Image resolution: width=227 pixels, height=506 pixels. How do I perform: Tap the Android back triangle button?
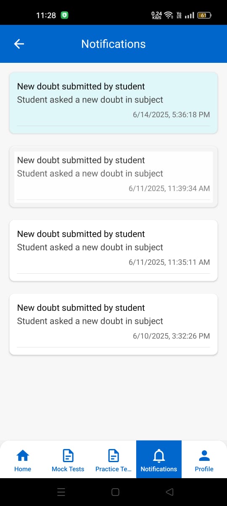(x=170, y=492)
